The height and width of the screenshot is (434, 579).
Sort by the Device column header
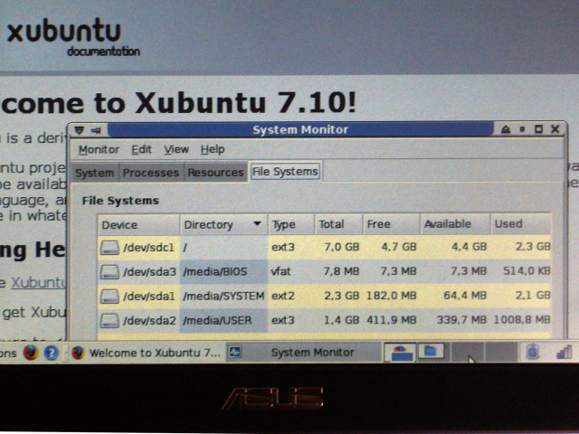coord(138,225)
